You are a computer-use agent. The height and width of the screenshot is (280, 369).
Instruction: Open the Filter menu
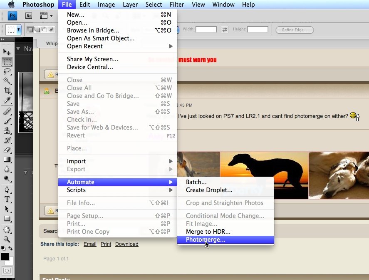click(177, 5)
